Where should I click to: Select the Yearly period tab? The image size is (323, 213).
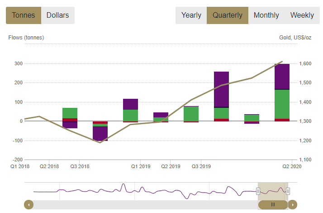[x=191, y=15]
